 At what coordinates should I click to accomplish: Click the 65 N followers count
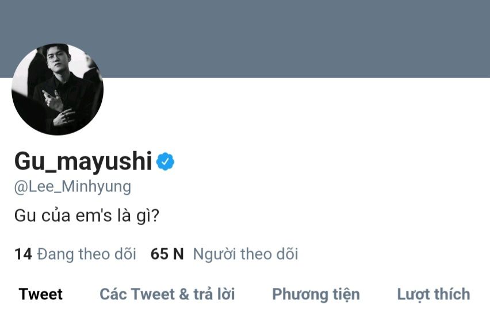167,254
